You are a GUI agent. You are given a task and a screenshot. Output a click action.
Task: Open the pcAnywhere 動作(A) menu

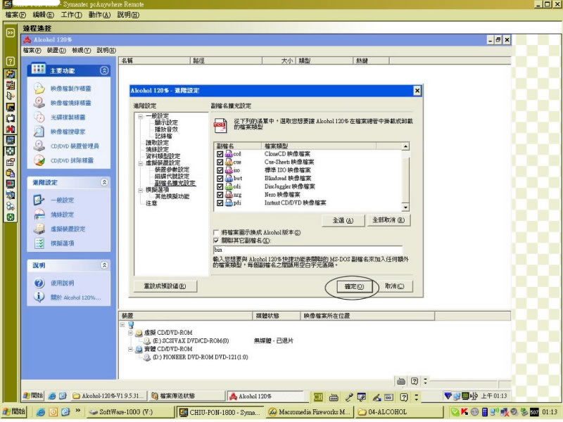click(x=99, y=15)
